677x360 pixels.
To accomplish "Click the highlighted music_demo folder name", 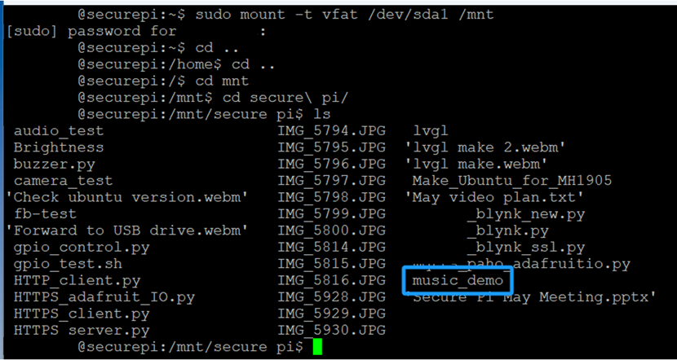I will pyautogui.click(x=458, y=281).
